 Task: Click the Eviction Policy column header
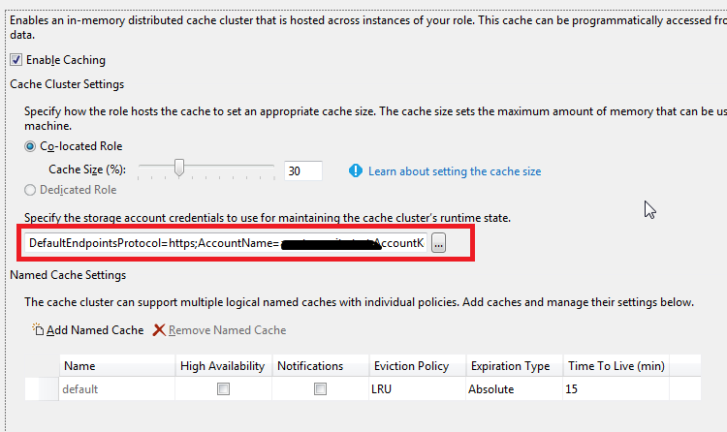(411, 366)
